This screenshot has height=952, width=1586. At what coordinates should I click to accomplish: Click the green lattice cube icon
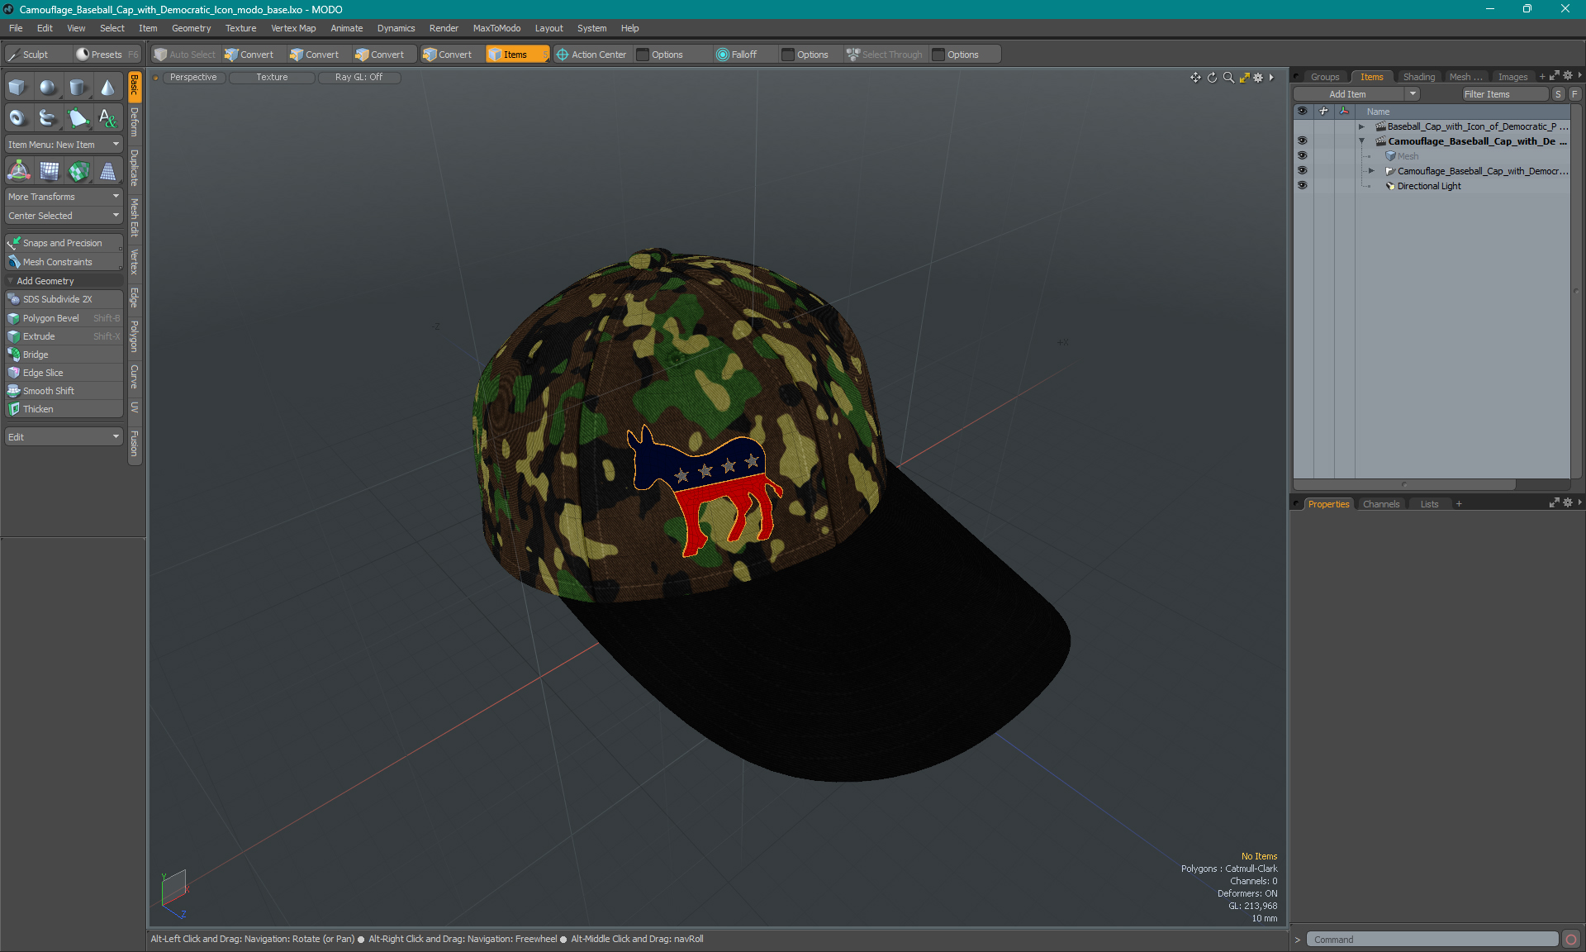click(79, 171)
